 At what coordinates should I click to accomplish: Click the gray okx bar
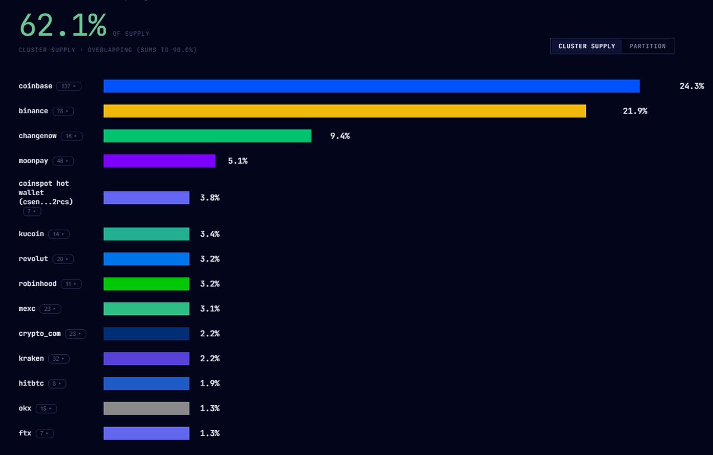coord(146,408)
